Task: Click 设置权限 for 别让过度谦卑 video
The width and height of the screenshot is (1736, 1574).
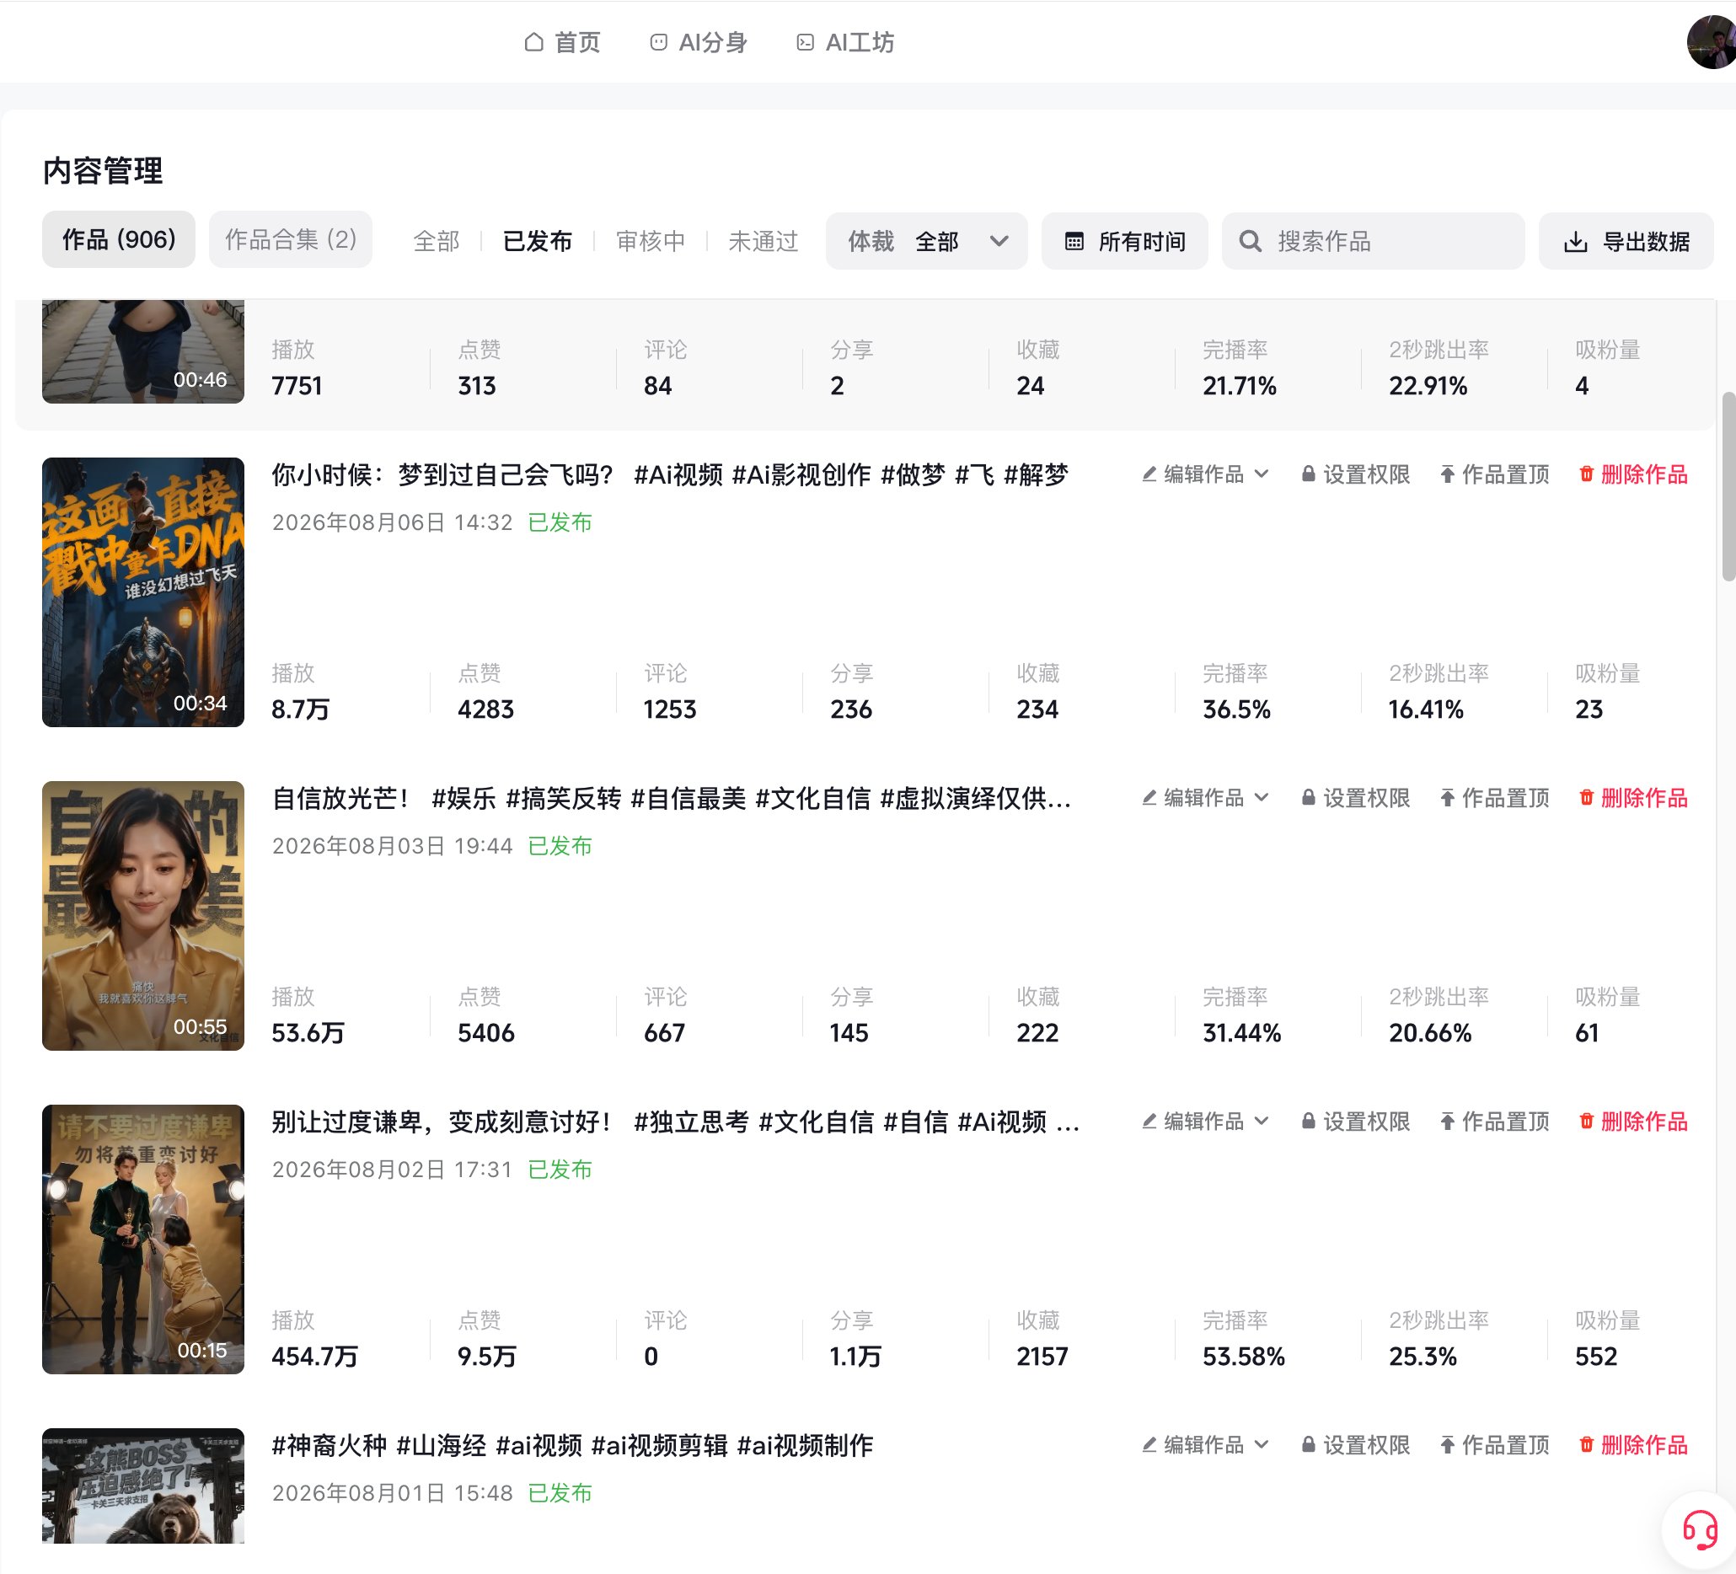Action: pos(1355,1122)
